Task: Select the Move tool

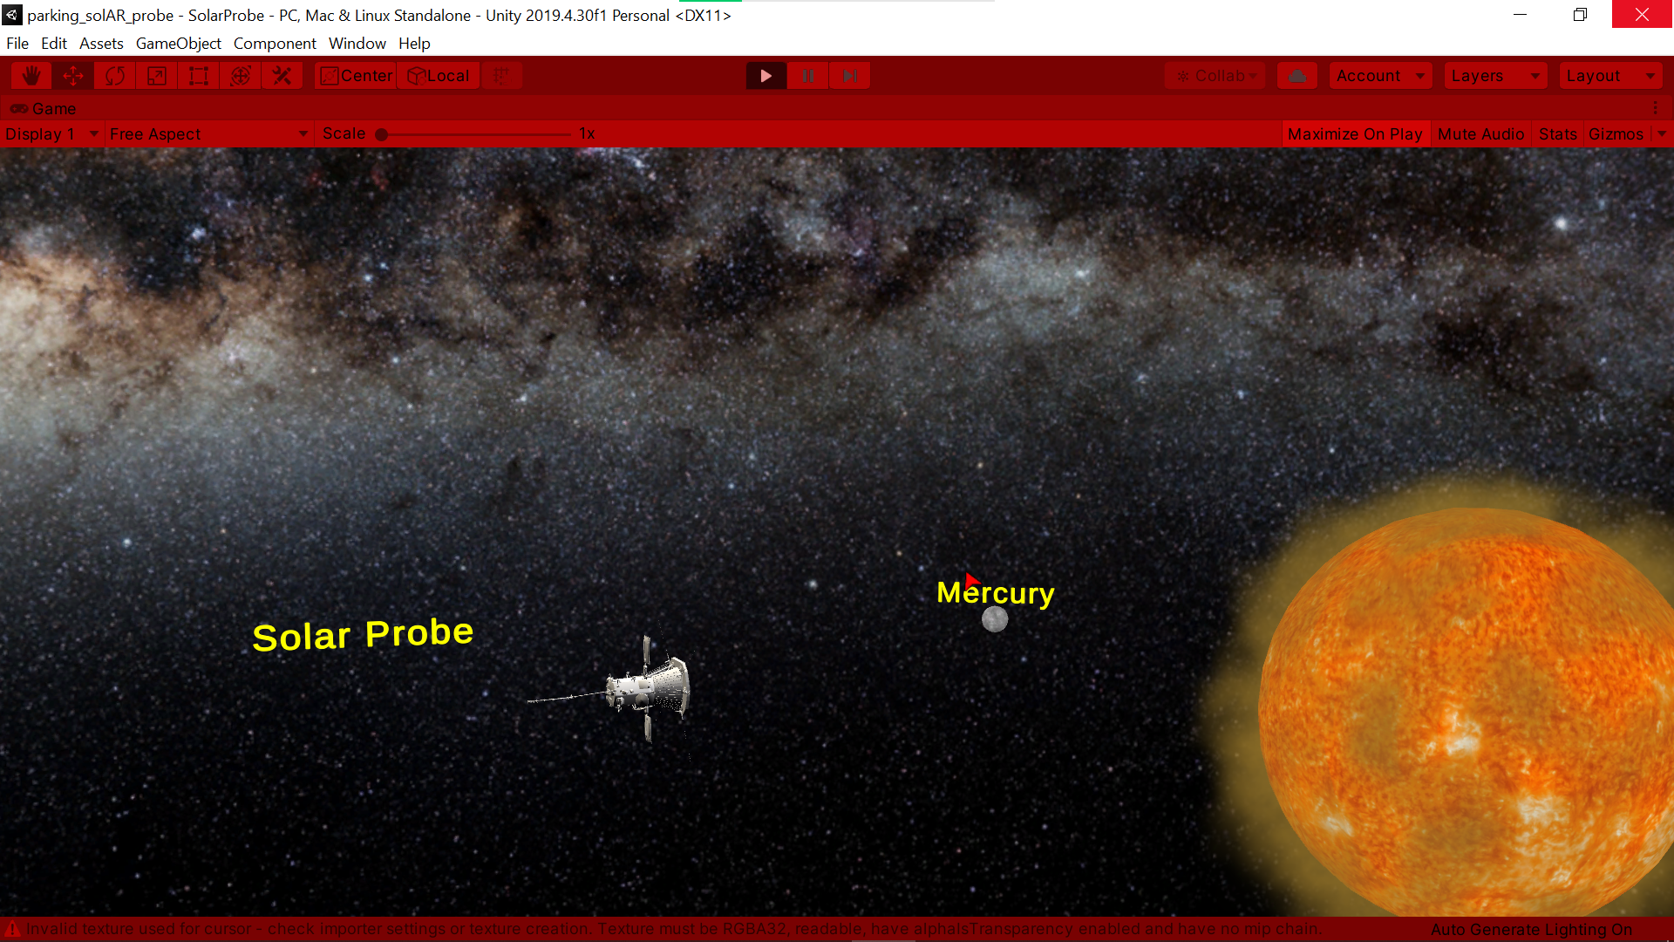Action: [73, 76]
